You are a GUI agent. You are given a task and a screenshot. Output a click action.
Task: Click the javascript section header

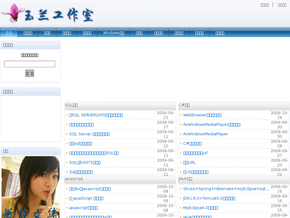[74, 179]
